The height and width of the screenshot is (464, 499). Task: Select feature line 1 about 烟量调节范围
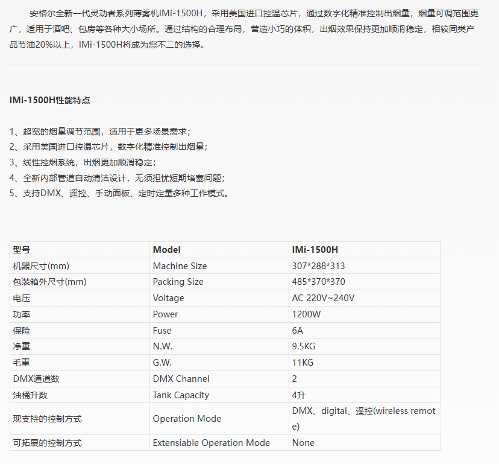(x=100, y=131)
